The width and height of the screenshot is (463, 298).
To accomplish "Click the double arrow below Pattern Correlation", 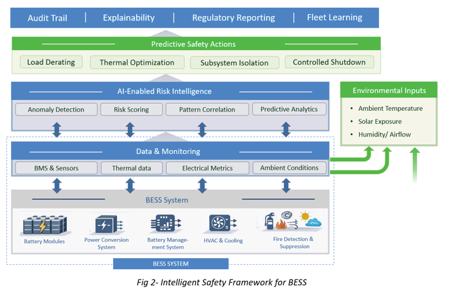I will click(202, 129).
